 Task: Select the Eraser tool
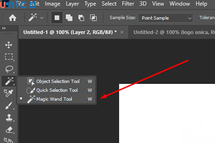click(x=9, y=130)
